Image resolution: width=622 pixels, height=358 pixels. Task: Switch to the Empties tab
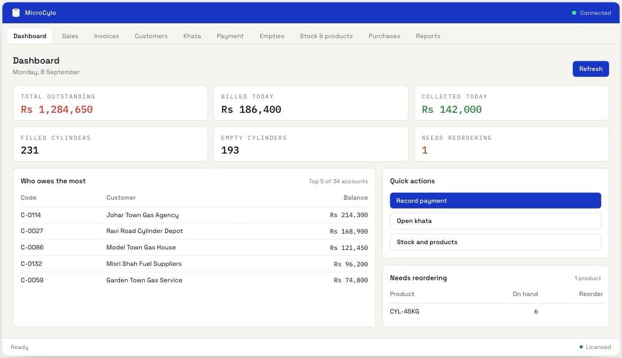pos(272,36)
